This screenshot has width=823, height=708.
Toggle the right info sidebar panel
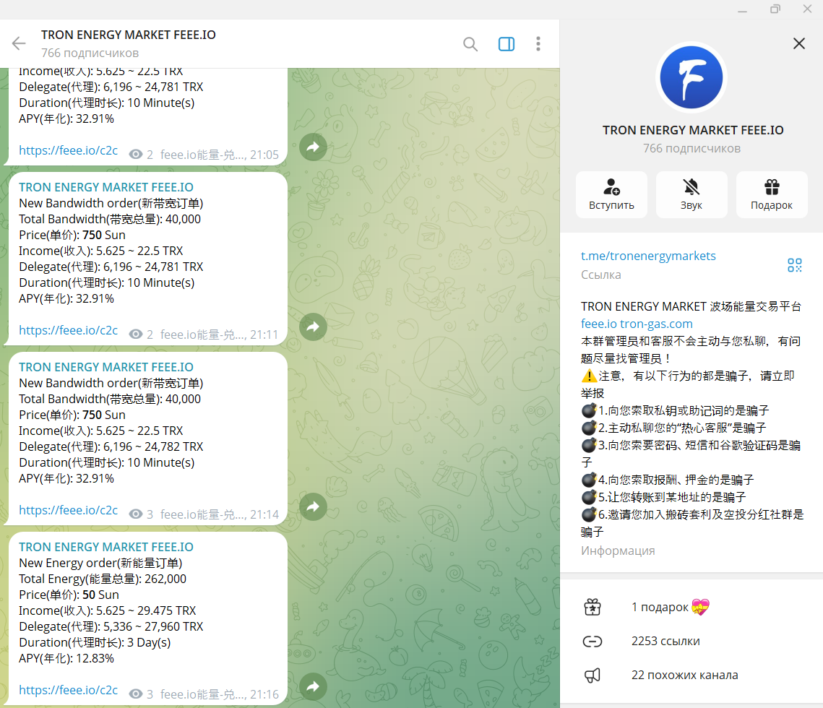pos(507,44)
